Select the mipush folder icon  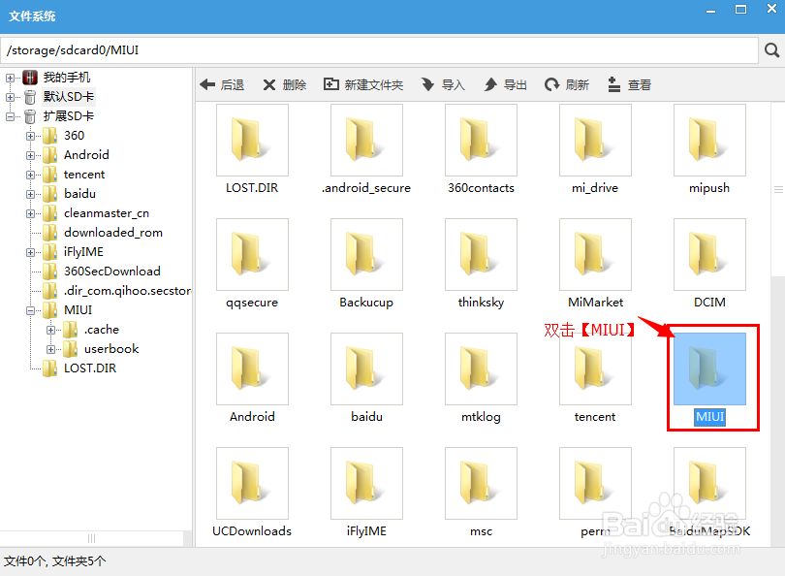(709, 141)
